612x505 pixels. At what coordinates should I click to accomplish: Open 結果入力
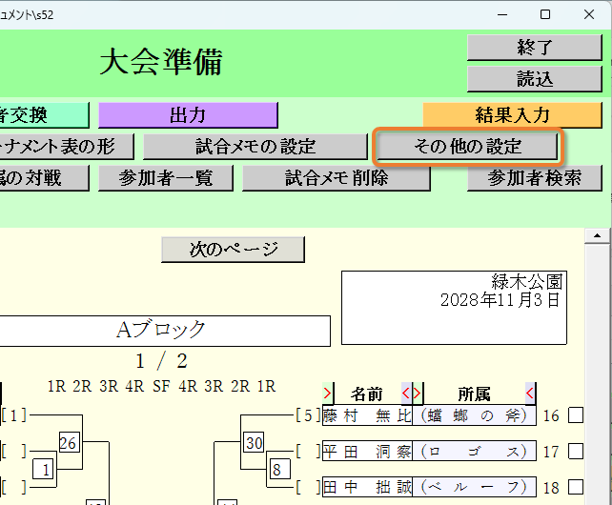point(512,115)
